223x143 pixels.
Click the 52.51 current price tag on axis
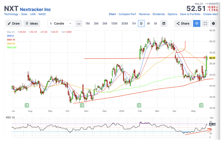tap(212, 58)
